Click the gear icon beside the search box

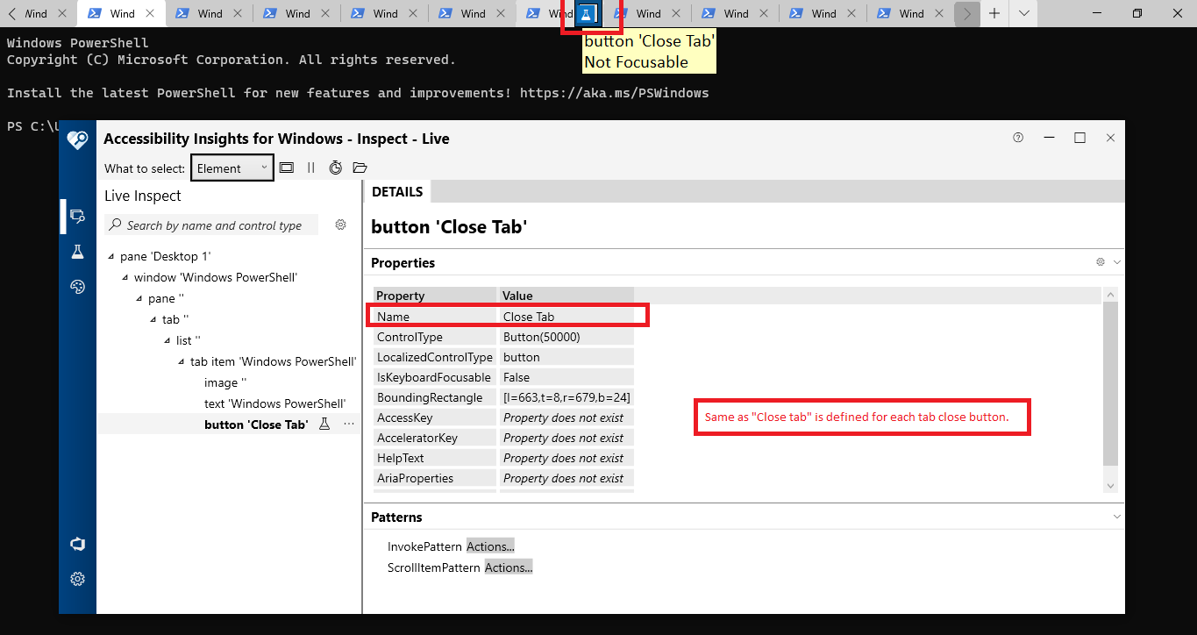pos(341,225)
